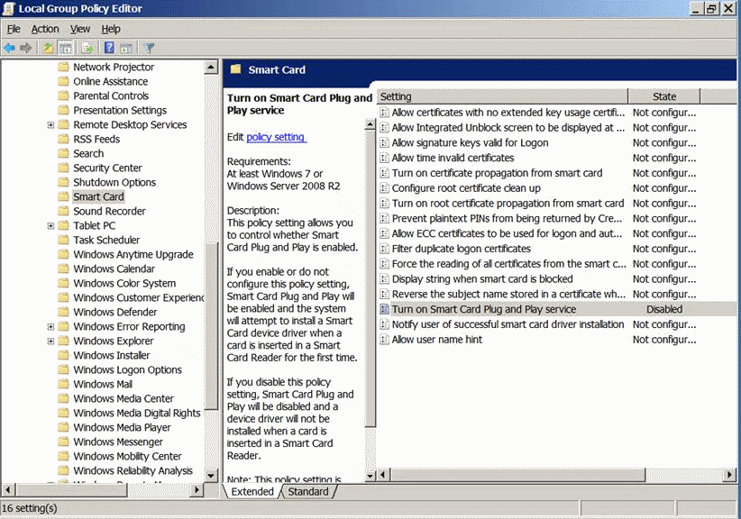This screenshot has width=741, height=519.
Task: Click folder icon next to Sound Recorder
Action: tap(63, 211)
